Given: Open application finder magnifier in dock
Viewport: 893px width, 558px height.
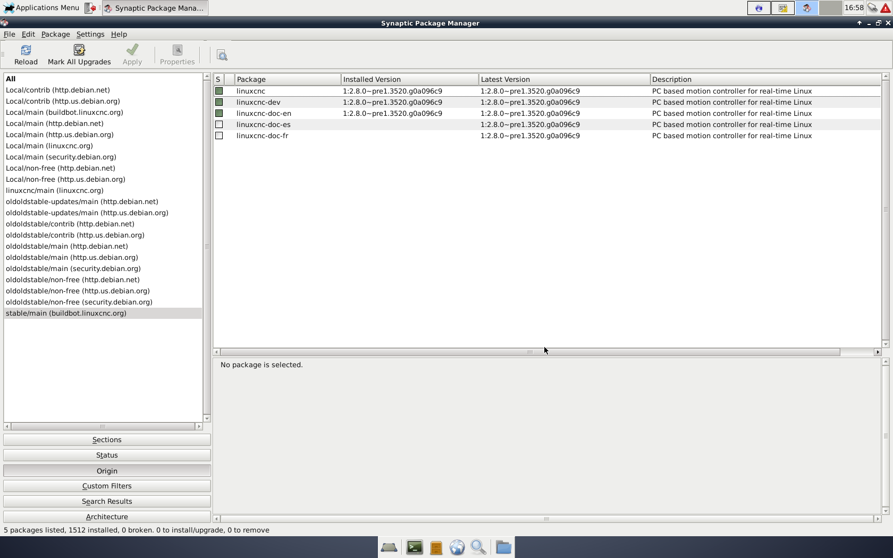Looking at the screenshot, I should (478, 547).
